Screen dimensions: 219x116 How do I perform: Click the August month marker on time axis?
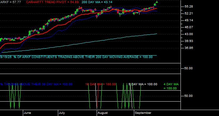pyautogui.click(x=103, y=113)
